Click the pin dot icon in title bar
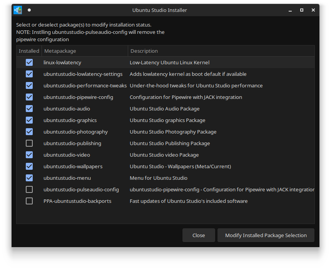 (29, 10)
